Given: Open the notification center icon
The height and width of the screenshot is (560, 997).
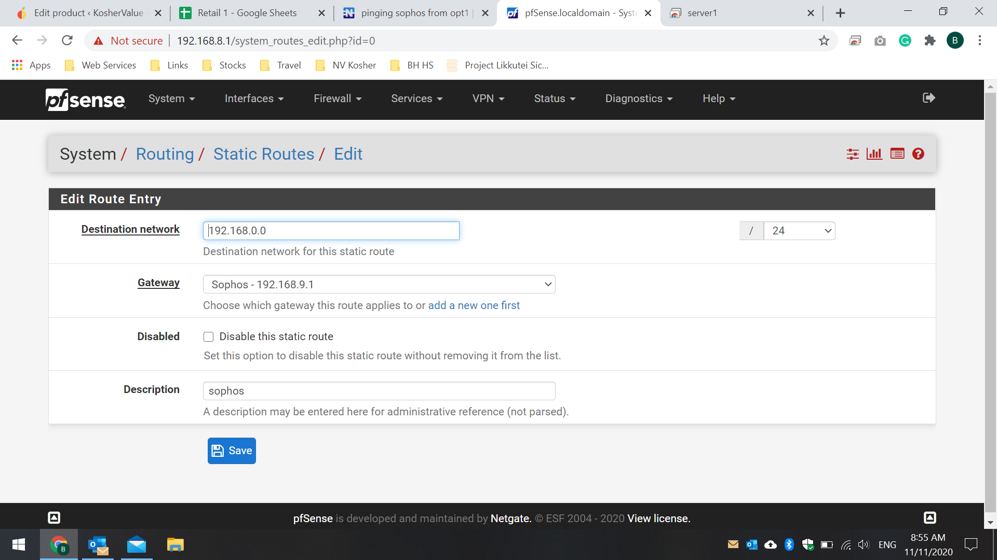Looking at the screenshot, I should pos(971,544).
